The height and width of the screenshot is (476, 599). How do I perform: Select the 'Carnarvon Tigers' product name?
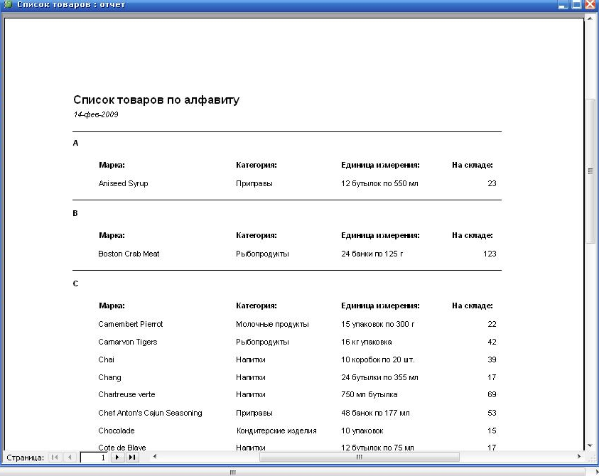tap(128, 342)
